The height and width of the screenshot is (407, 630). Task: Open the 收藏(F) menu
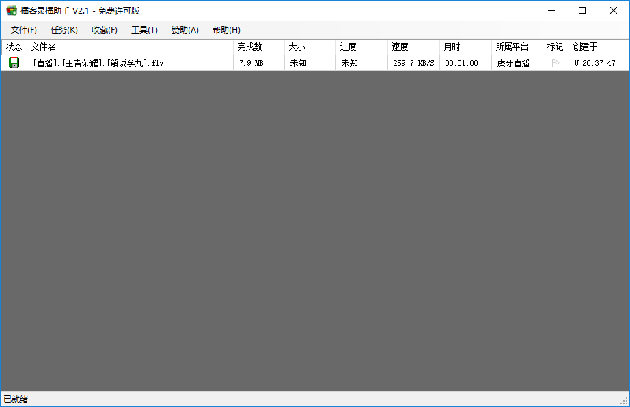105,30
